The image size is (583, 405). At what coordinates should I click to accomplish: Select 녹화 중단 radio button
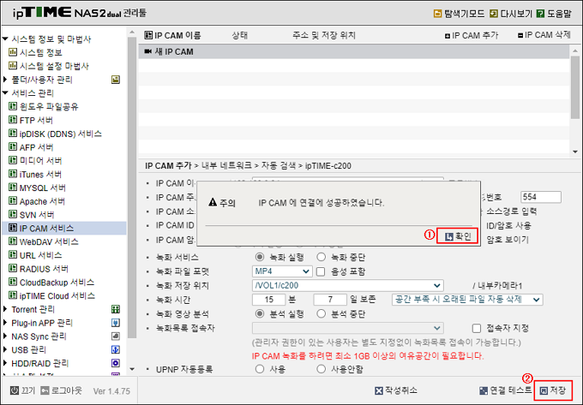(x=321, y=257)
